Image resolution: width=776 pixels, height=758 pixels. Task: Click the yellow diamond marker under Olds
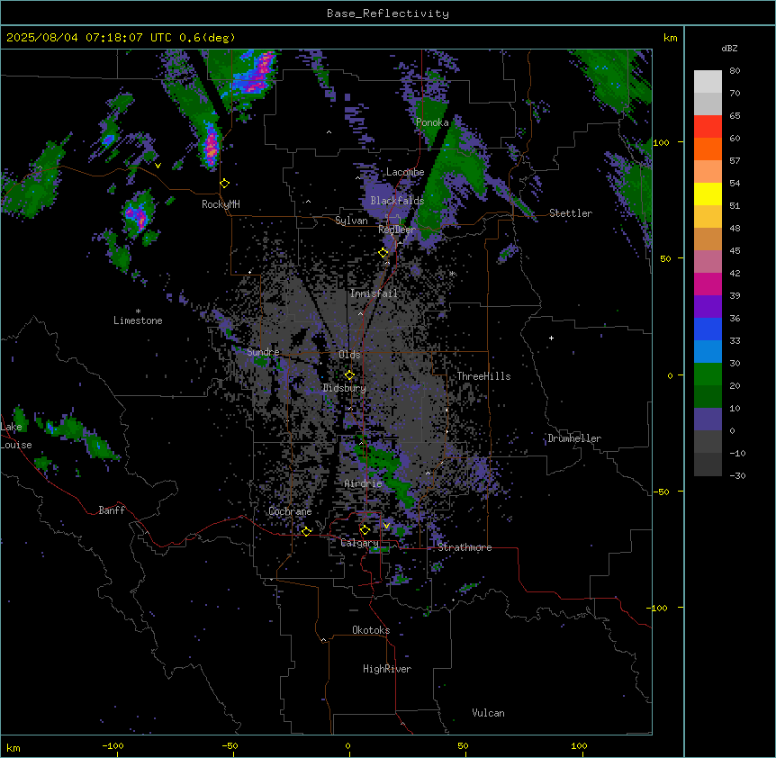349,375
